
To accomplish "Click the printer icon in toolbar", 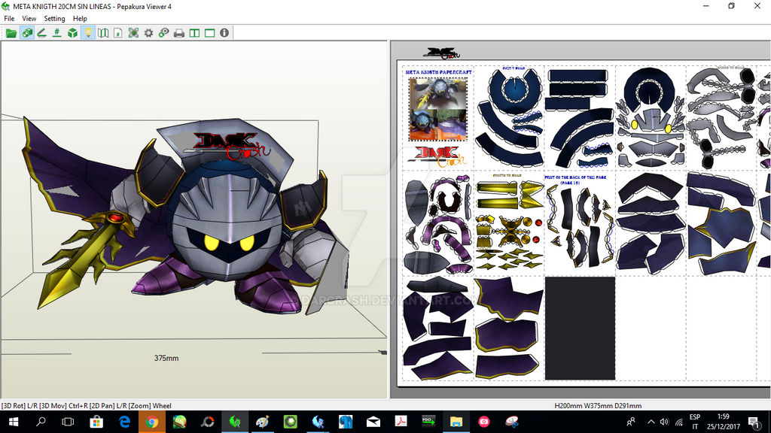I will (179, 33).
